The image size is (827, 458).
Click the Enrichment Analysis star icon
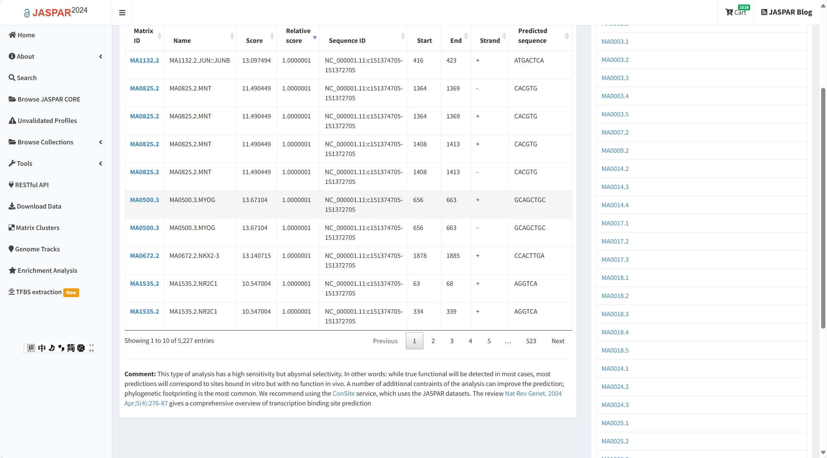(x=12, y=270)
